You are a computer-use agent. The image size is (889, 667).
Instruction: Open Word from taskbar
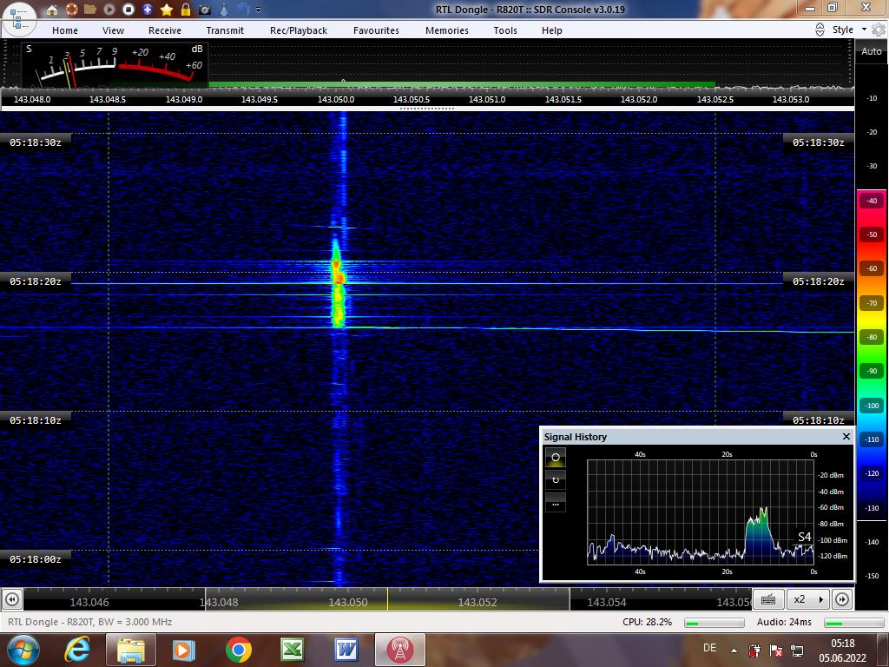click(x=346, y=650)
